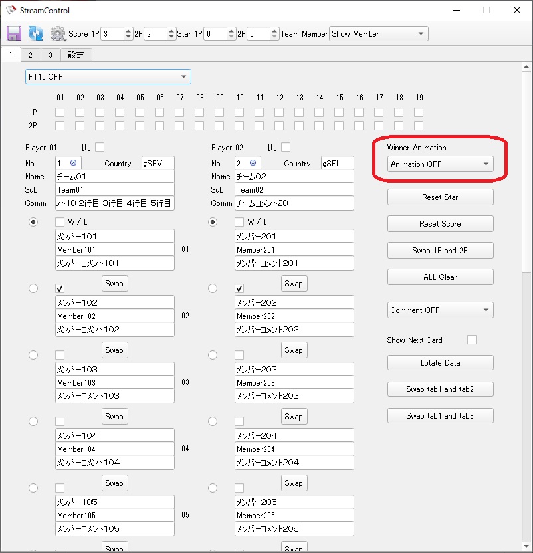Select radio button for メンバー202

coord(213,288)
